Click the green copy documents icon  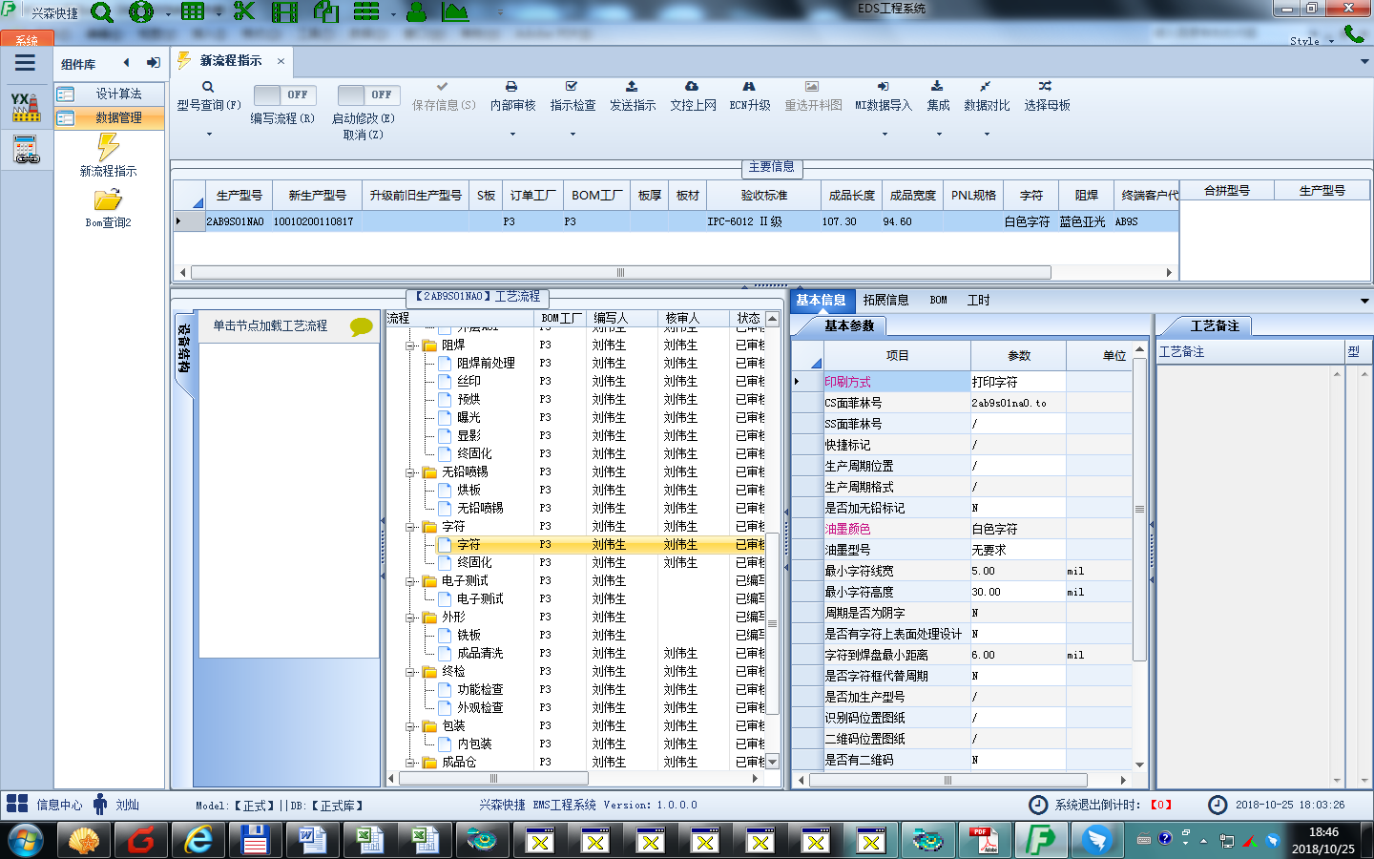(x=326, y=11)
